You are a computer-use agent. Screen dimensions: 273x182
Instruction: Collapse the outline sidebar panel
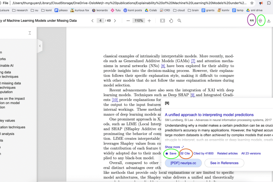[x=40, y=46]
